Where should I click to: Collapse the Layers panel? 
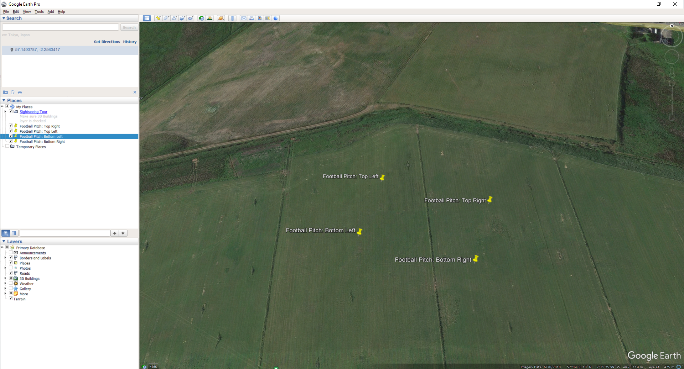4,241
